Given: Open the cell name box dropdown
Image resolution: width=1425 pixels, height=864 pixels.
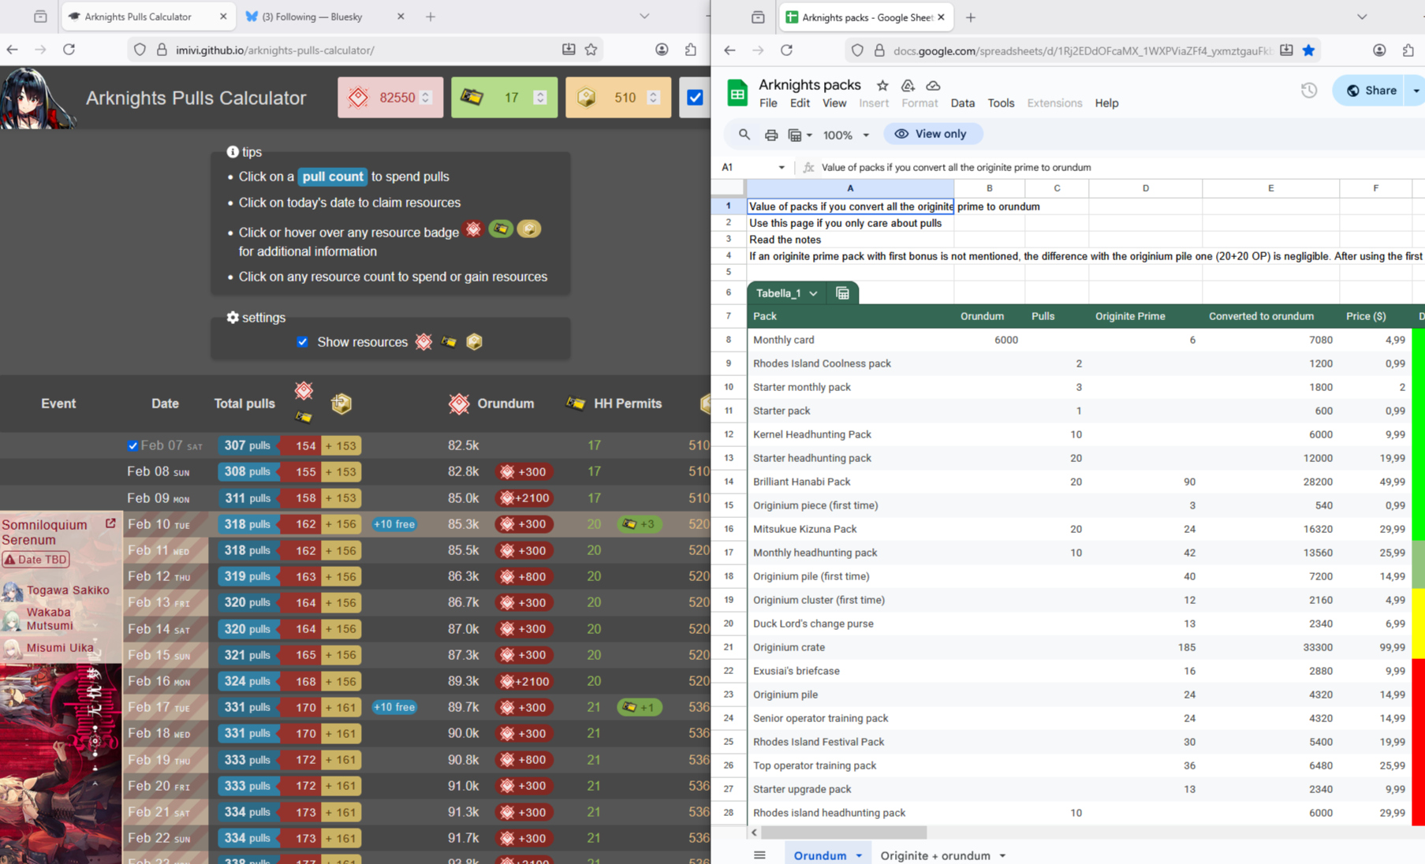Looking at the screenshot, I should coord(781,167).
